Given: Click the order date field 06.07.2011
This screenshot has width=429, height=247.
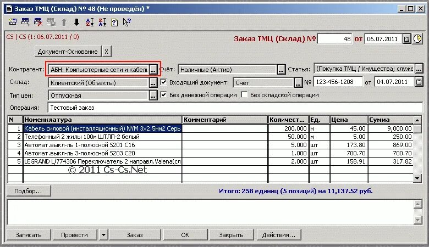Looking at the screenshot, I should point(383,39).
